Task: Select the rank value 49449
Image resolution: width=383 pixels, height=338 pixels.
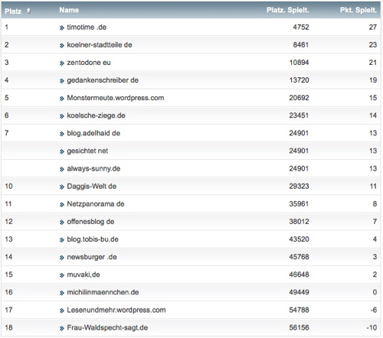Action: (299, 292)
